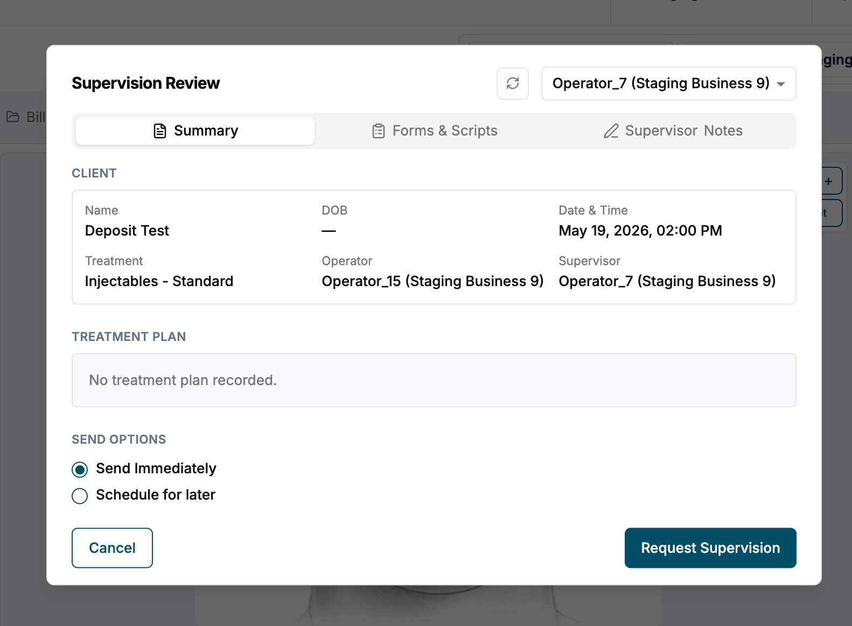
Task: Click the Operator_15 (Staging Business 9) operator value
Action: click(x=432, y=281)
